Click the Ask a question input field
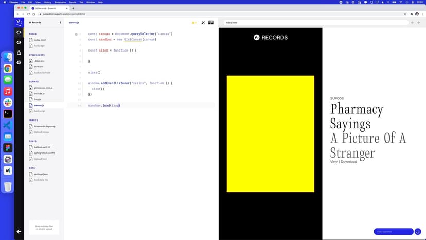The height and width of the screenshot is (240, 426). [x=393, y=232]
